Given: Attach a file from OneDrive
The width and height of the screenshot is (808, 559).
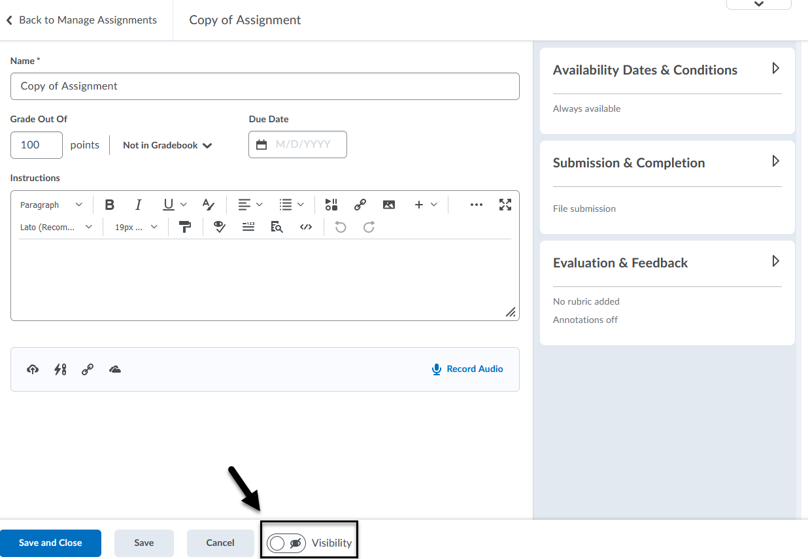Looking at the screenshot, I should point(115,369).
